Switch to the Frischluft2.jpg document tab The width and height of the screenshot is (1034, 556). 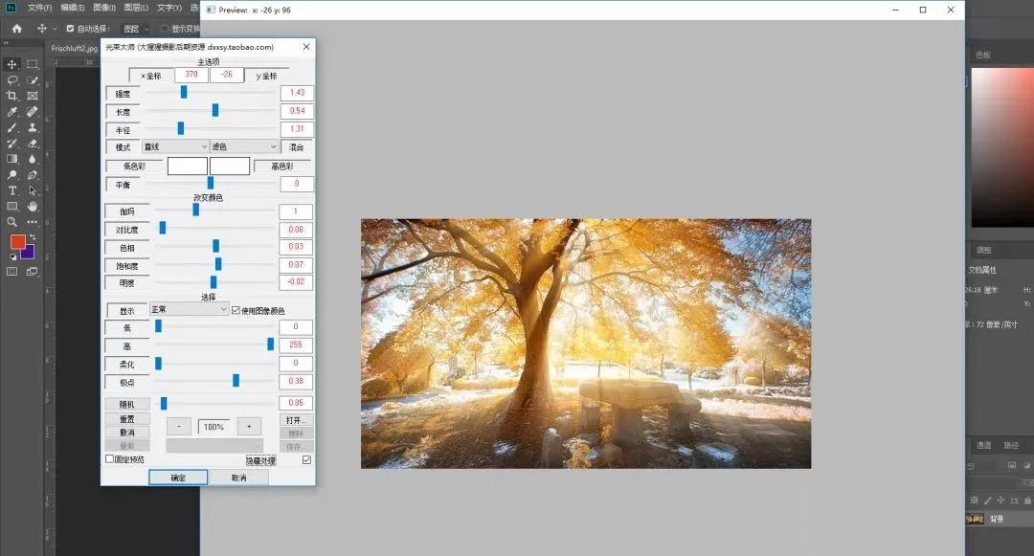[x=74, y=48]
